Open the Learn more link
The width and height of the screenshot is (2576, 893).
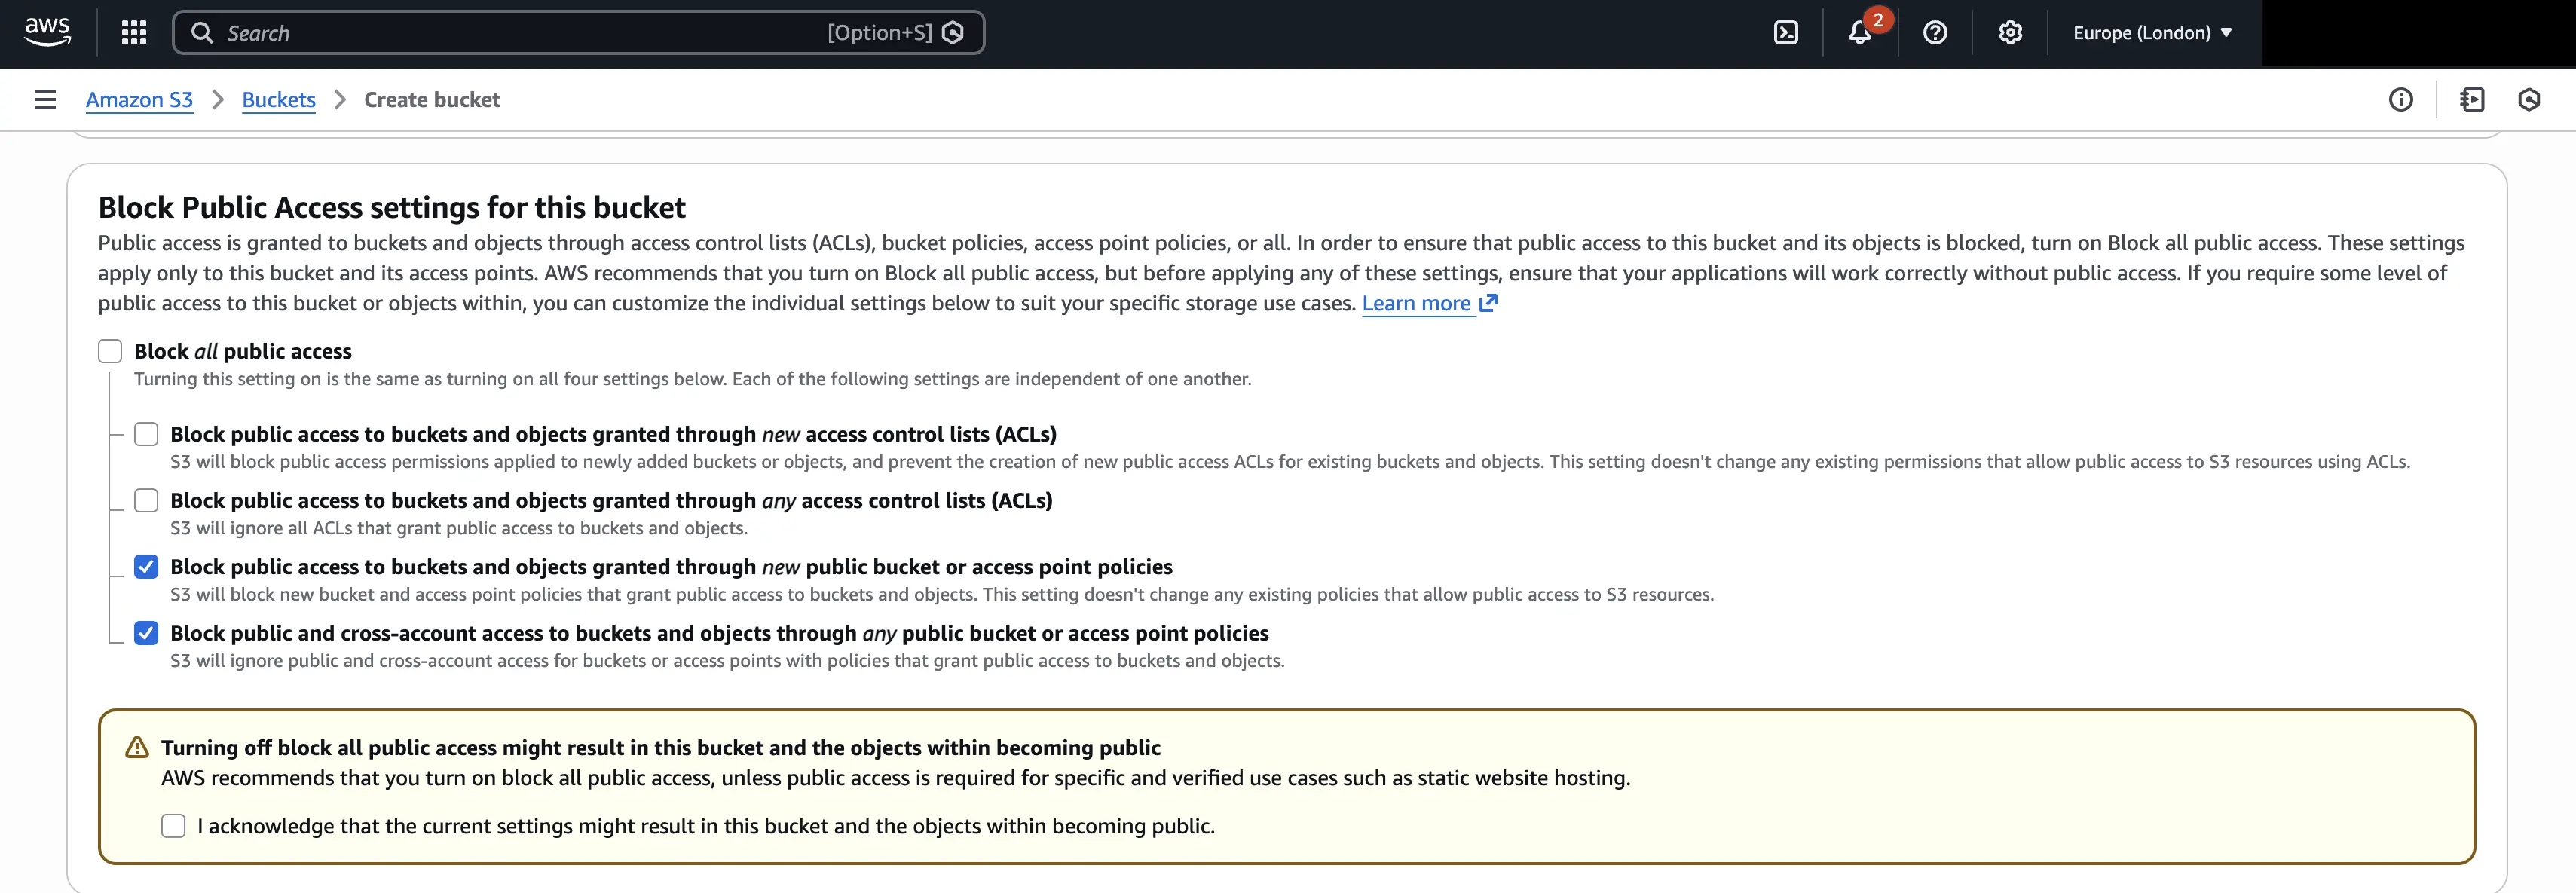coord(1416,303)
